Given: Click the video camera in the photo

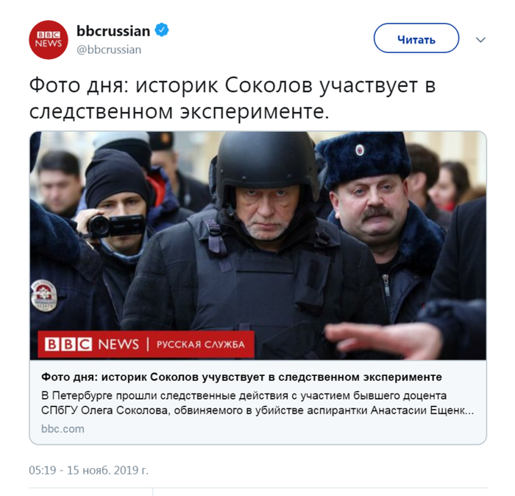Looking at the screenshot, I should point(116,226).
